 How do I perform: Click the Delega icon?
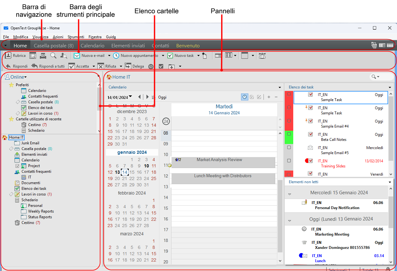128,66
